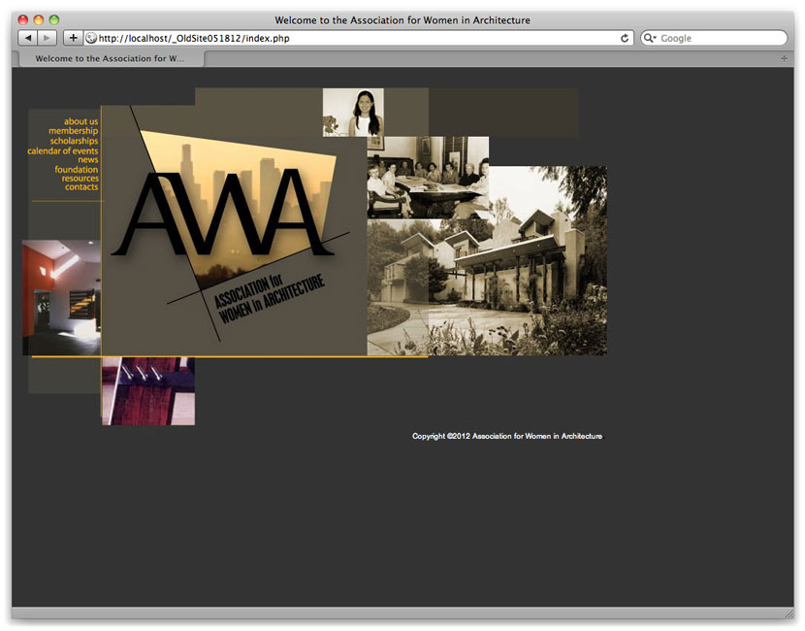Click the portrait photo of the woman
Screen dimensions: 805x631
point(353,112)
